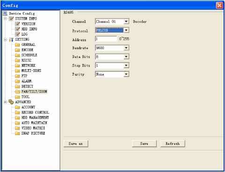The image size is (225, 172).
Task: Click the Address input field
Action: (x=106, y=39)
